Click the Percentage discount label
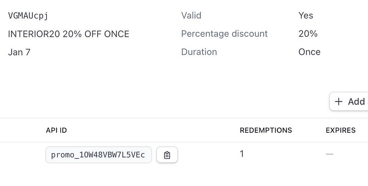This screenshot has height=186, width=368. click(224, 34)
